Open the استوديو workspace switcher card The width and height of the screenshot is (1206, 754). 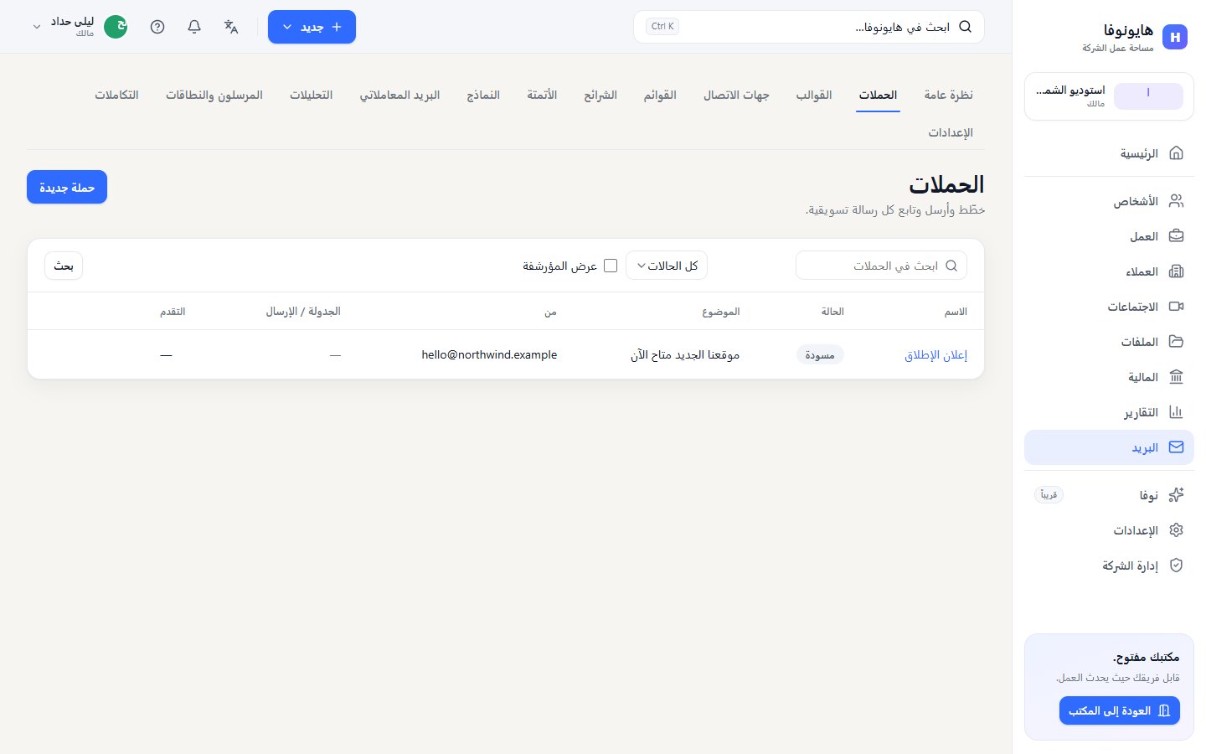[1109, 96]
